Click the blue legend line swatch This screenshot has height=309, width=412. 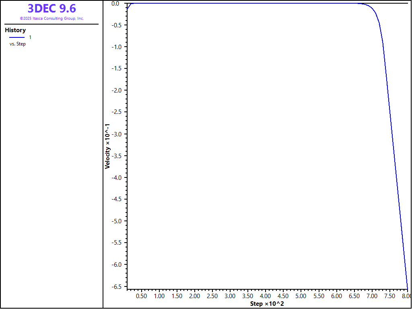pyautogui.click(x=17, y=37)
